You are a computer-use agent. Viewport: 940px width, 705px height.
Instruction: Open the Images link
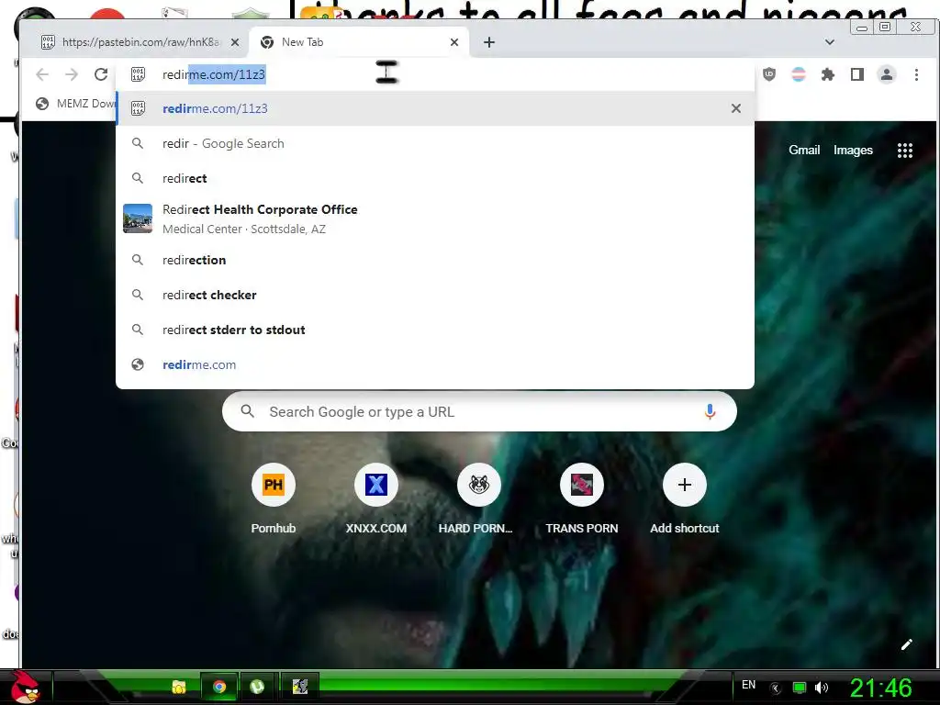[x=853, y=151]
